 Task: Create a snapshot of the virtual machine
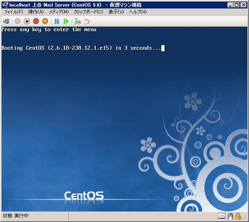tap(78, 21)
